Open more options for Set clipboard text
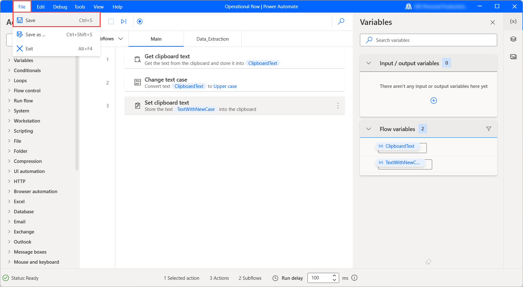The width and height of the screenshot is (523, 287). [x=338, y=106]
